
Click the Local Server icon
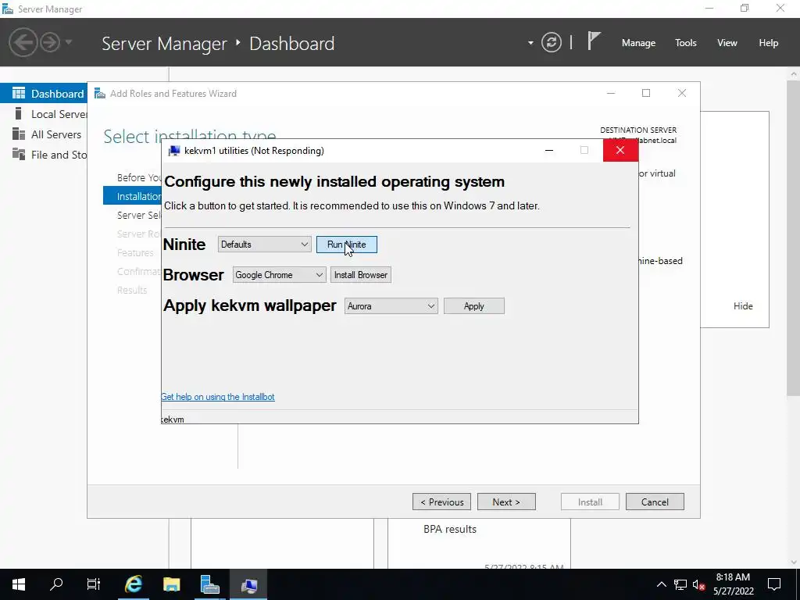(19, 113)
